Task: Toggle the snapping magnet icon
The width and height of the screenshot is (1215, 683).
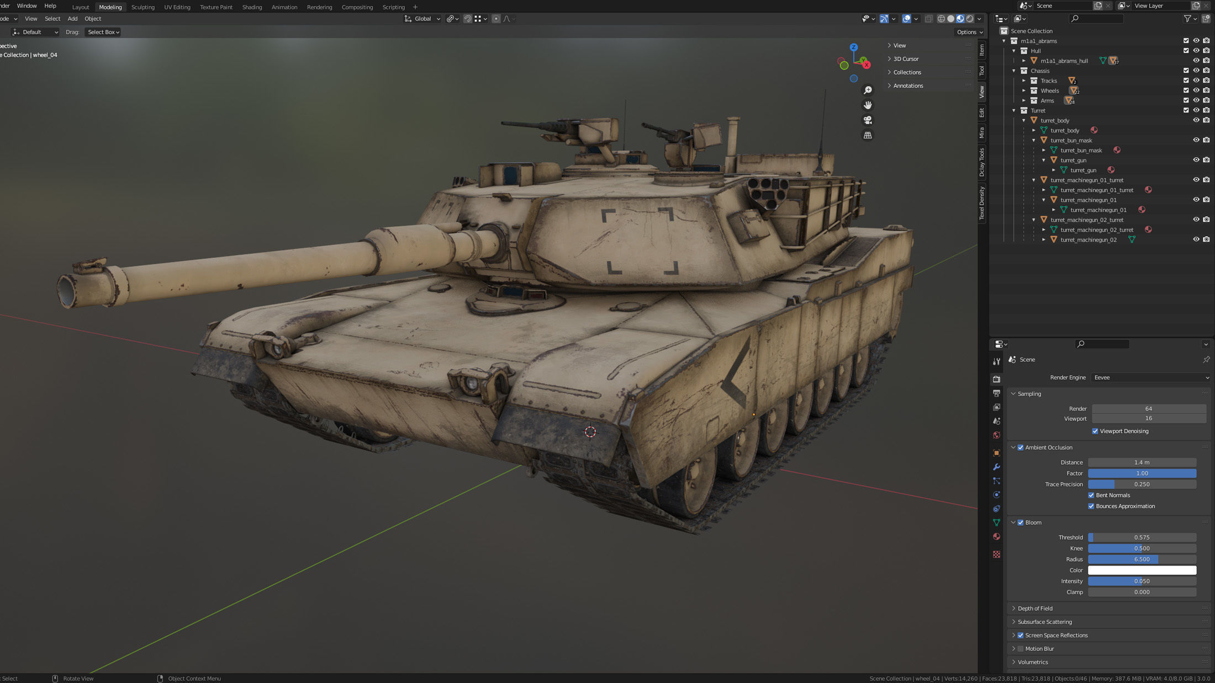Action: [468, 19]
